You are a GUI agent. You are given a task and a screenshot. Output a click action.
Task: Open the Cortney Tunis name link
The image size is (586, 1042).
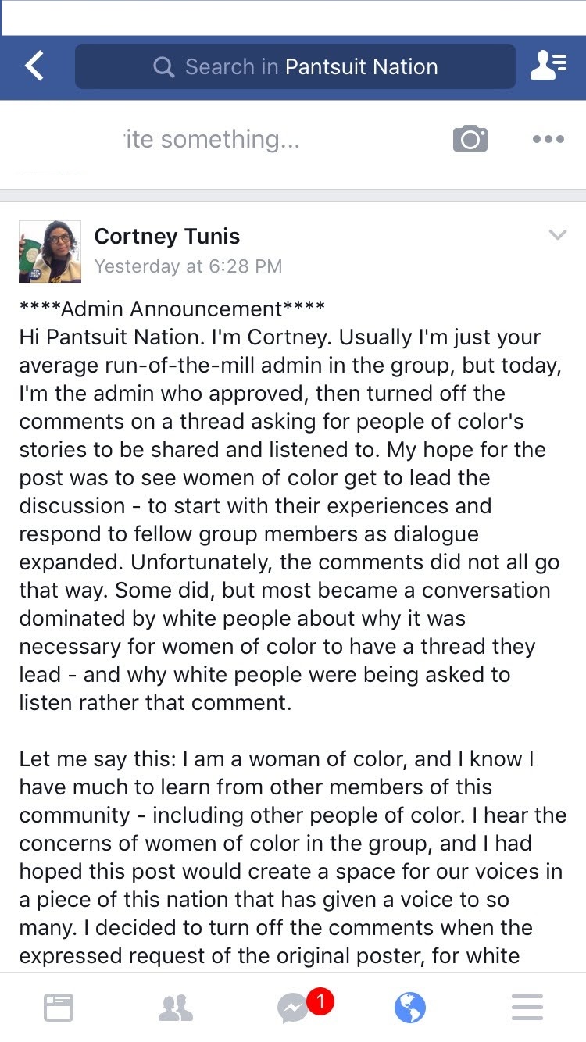(x=167, y=236)
